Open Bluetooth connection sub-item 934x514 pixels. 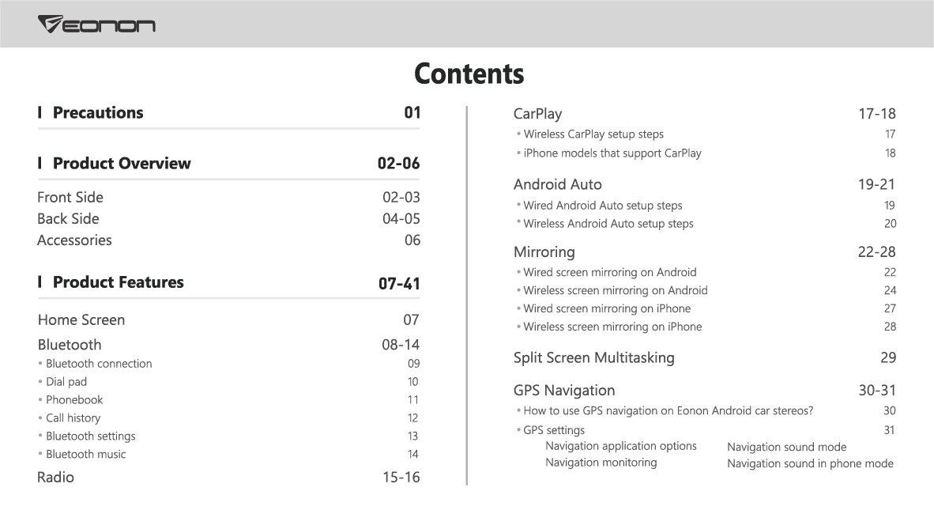point(99,364)
